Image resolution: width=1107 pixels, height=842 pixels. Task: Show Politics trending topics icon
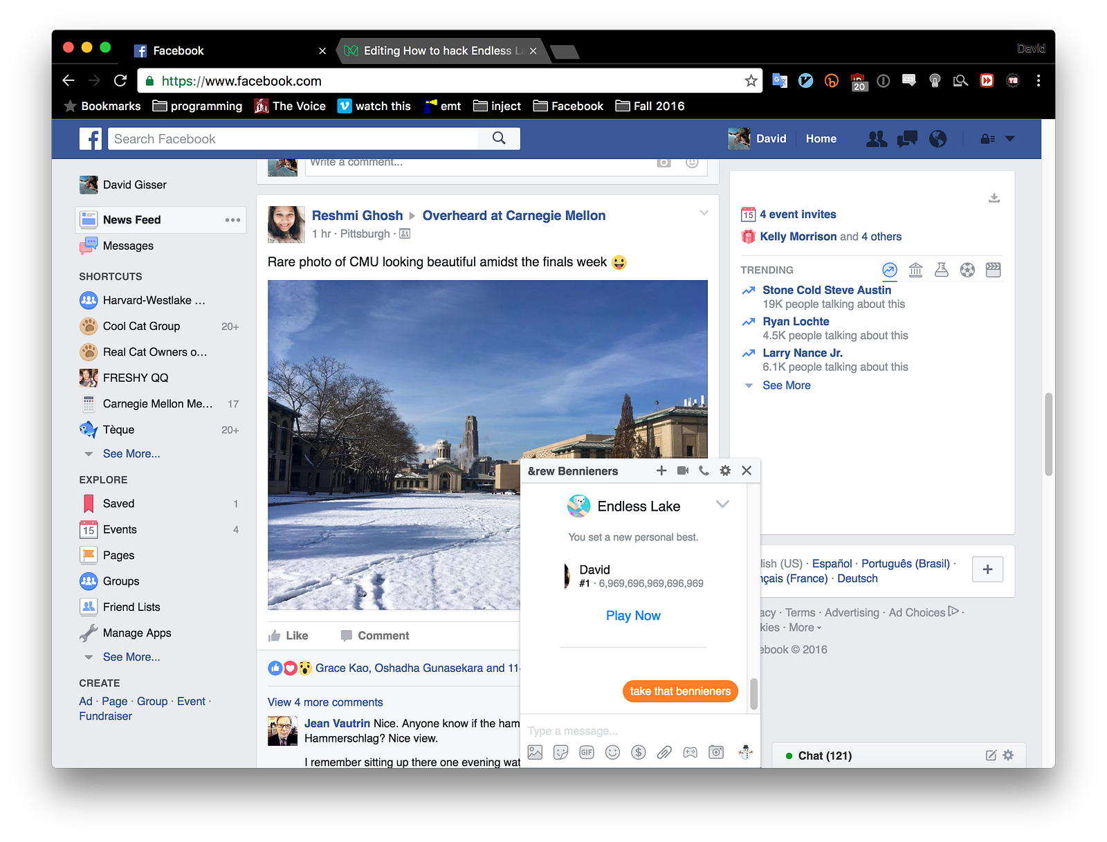[x=915, y=270]
